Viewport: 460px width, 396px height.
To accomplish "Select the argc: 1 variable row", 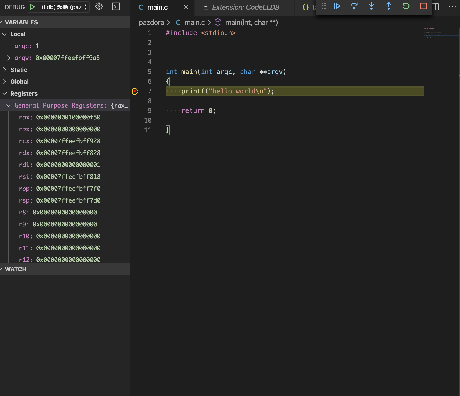I will coord(65,46).
